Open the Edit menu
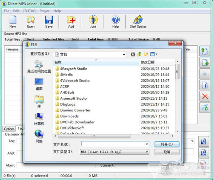The width and height of the screenshot is (213, 180). point(16,11)
